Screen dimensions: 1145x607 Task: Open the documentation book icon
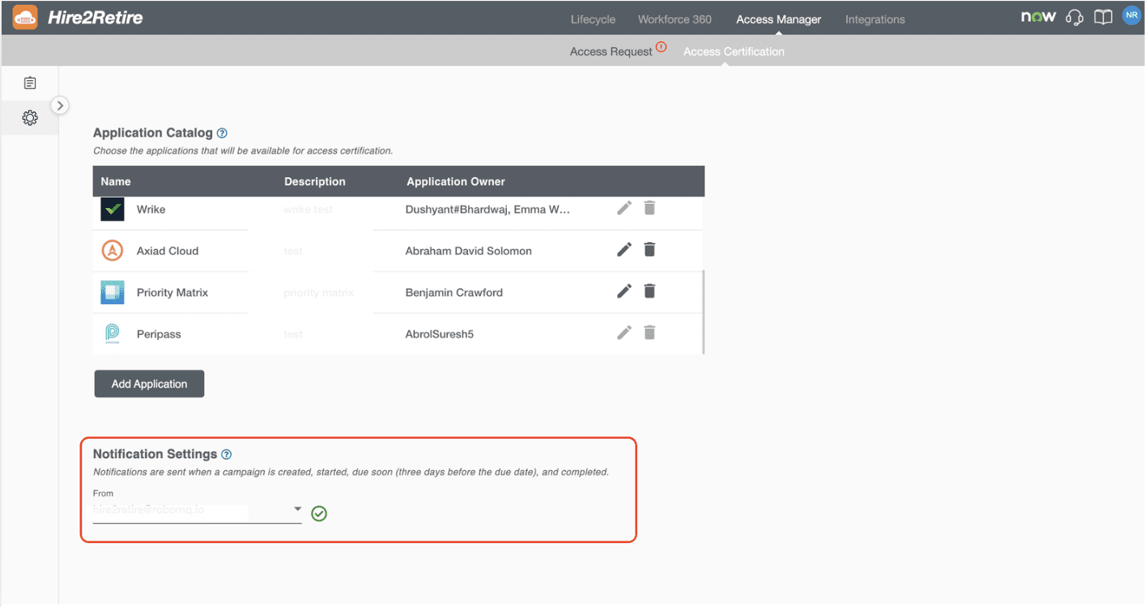click(x=1103, y=16)
